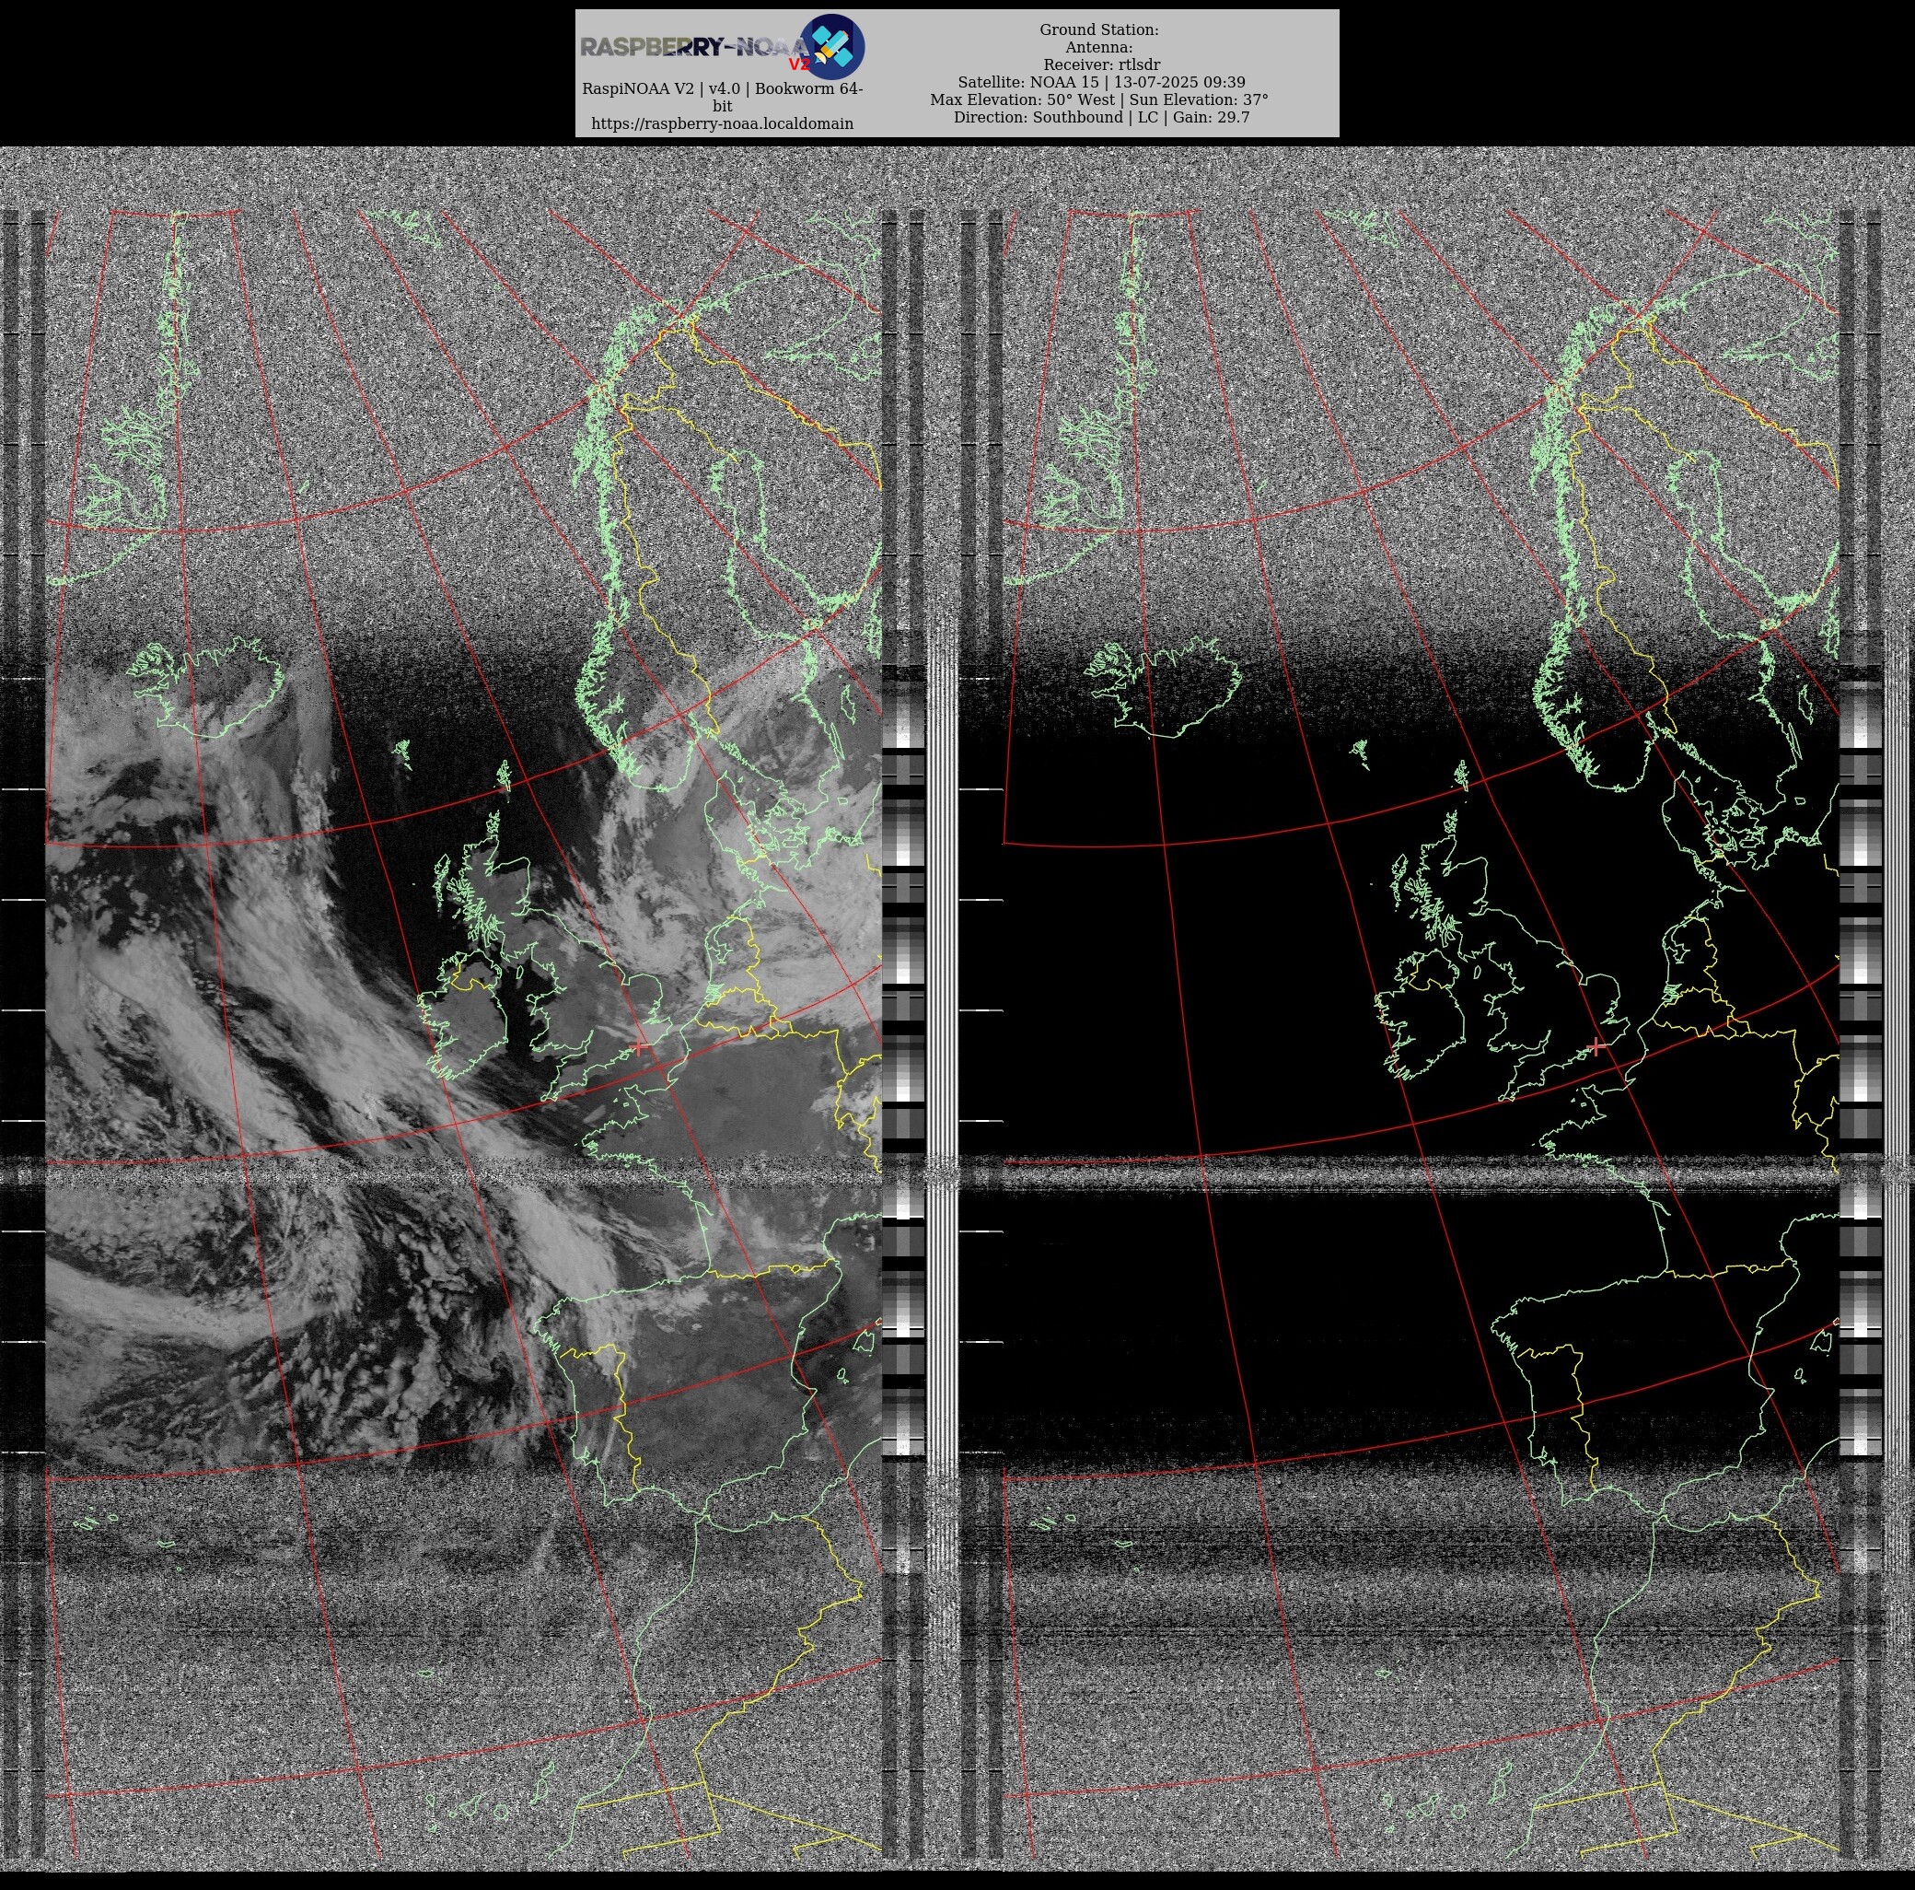Click 'Satellite: NOAA 15 | 13-07-2025 09:39' text
Image resolution: width=1915 pixels, height=1890 pixels.
[1101, 82]
